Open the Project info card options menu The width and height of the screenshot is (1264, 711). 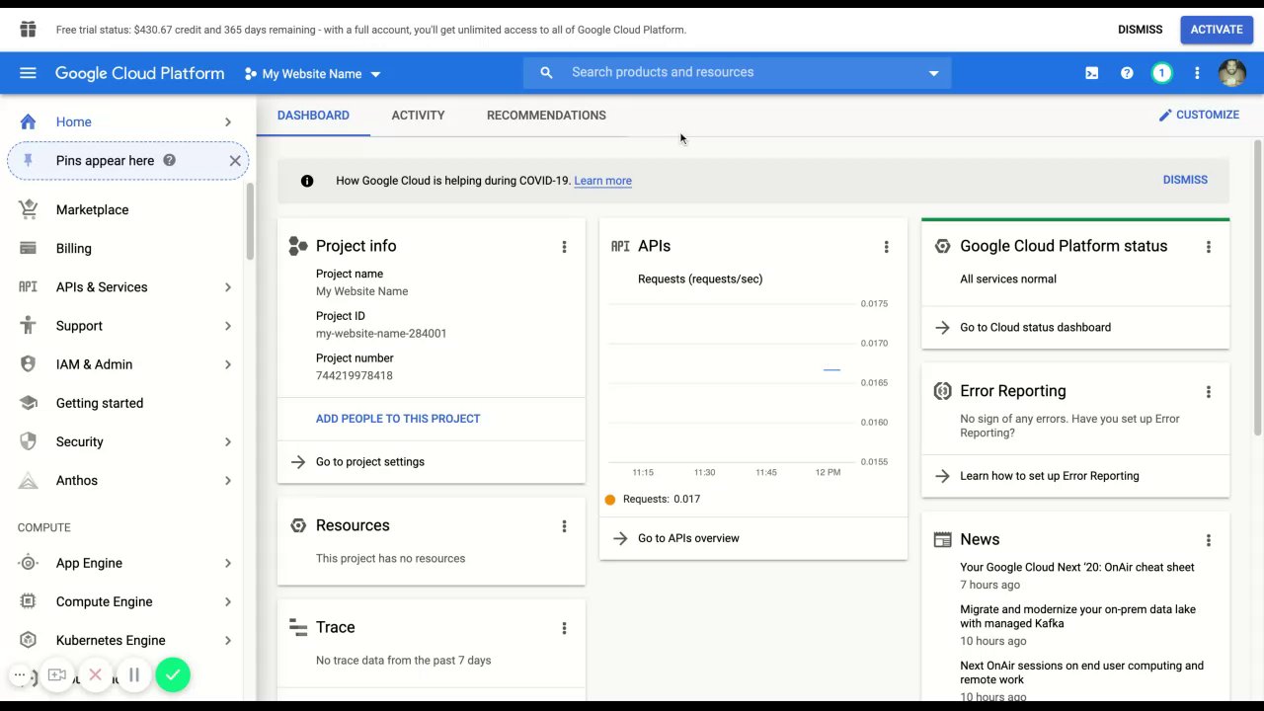coord(564,247)
